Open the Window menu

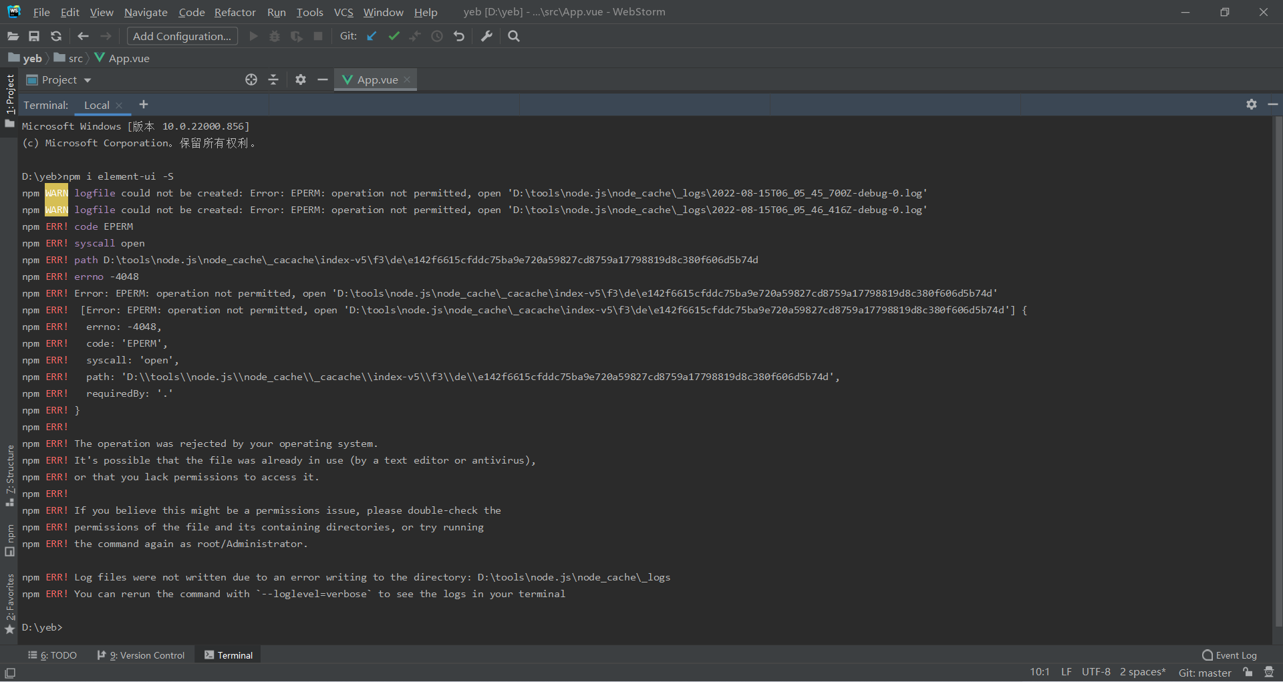[x=384, y=12]
